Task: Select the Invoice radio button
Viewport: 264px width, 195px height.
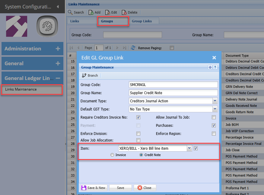Action: (x=112, y=155)
